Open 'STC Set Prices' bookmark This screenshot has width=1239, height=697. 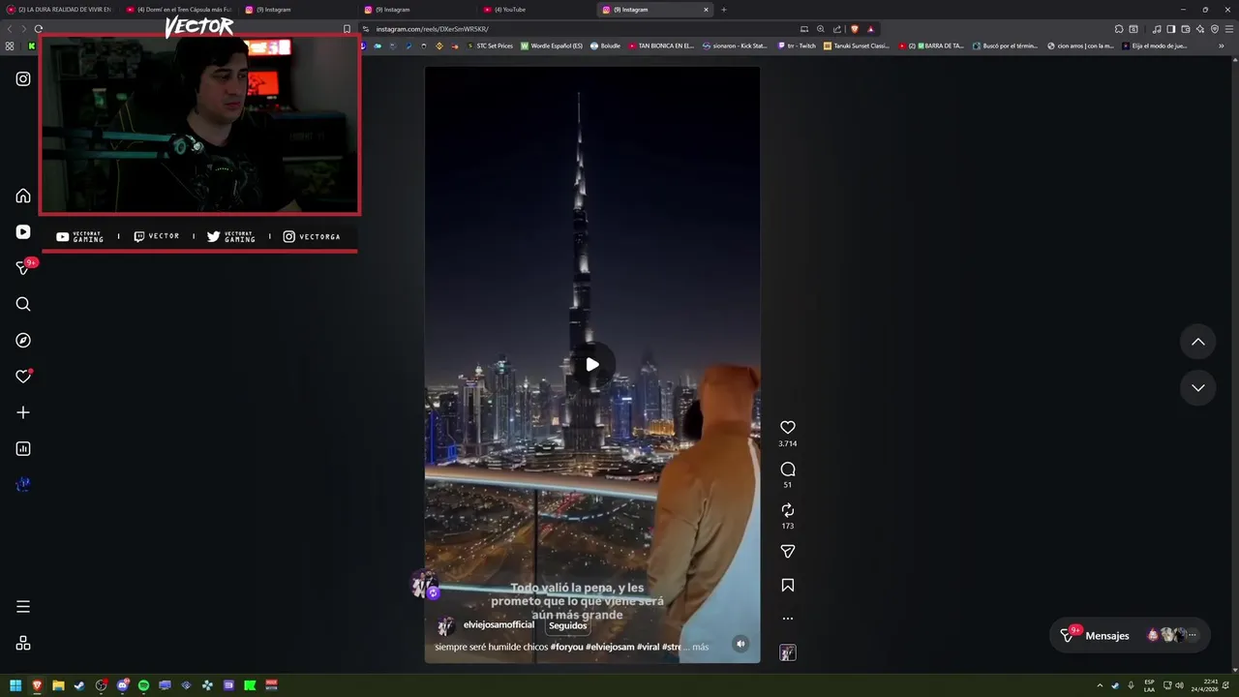[x=490, y=45]
